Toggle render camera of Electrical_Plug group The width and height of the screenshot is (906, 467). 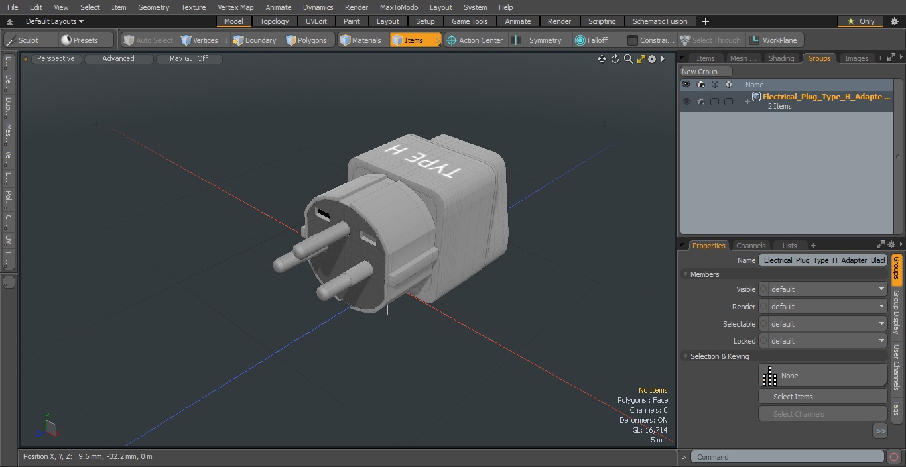(x=701, y=101)
